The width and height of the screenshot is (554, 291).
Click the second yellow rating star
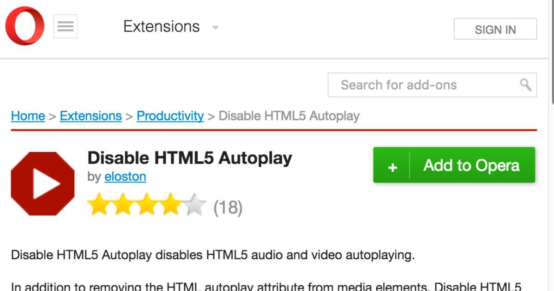[x=123, y=205]
